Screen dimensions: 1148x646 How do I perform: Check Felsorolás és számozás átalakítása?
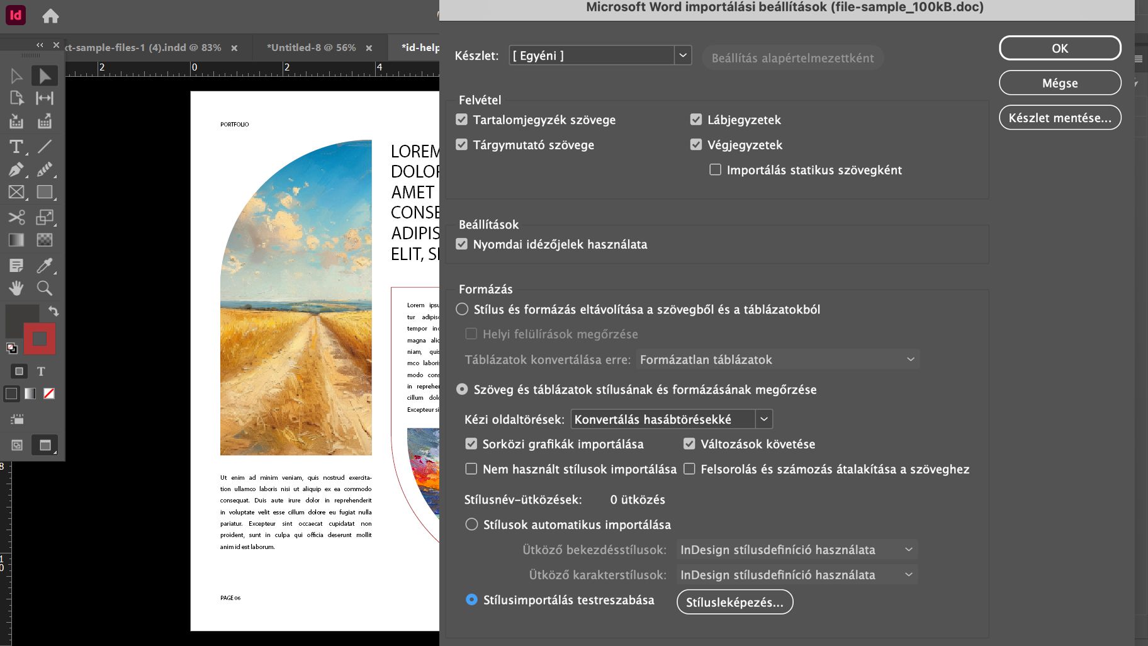pyautogui.click(x=690, y=469)
